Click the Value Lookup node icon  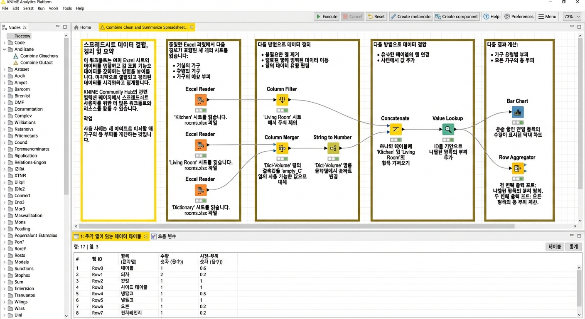(x=448, y=129)
